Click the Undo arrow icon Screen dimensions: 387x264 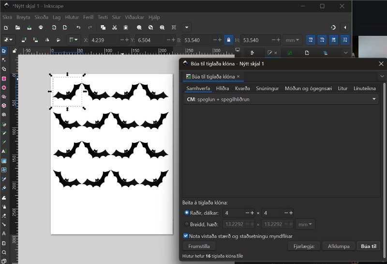tap(78, 28)
